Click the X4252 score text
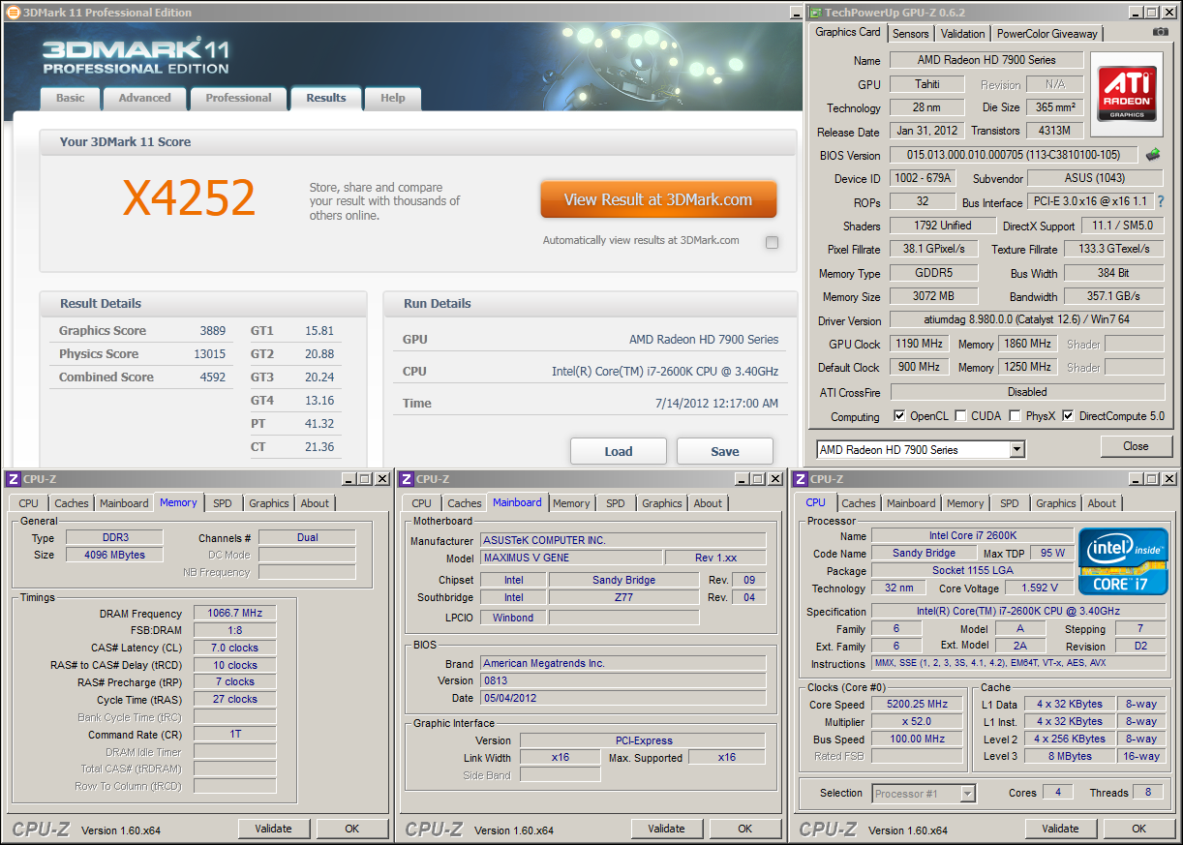Screen dimensions: 1183x845 pyautogui.click(x=189, y=197)
